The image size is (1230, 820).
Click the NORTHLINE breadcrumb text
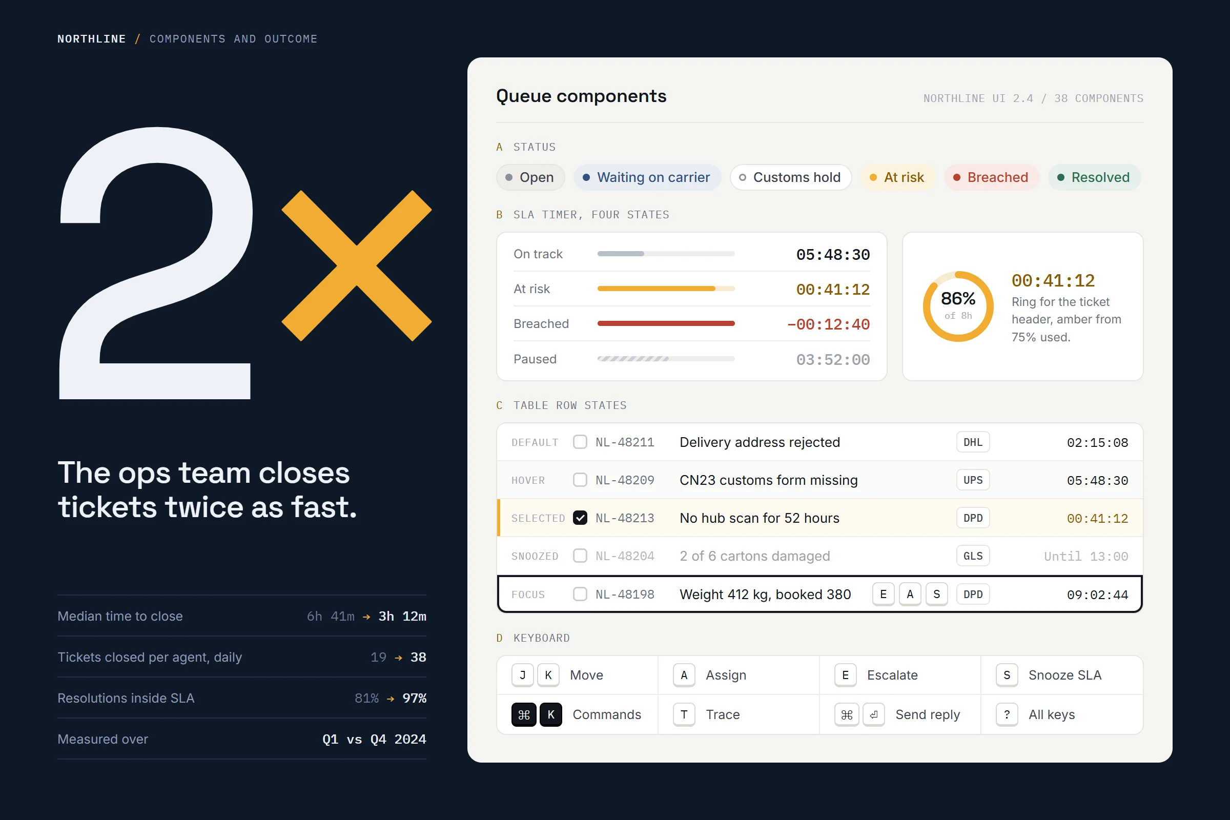point(92,39)
